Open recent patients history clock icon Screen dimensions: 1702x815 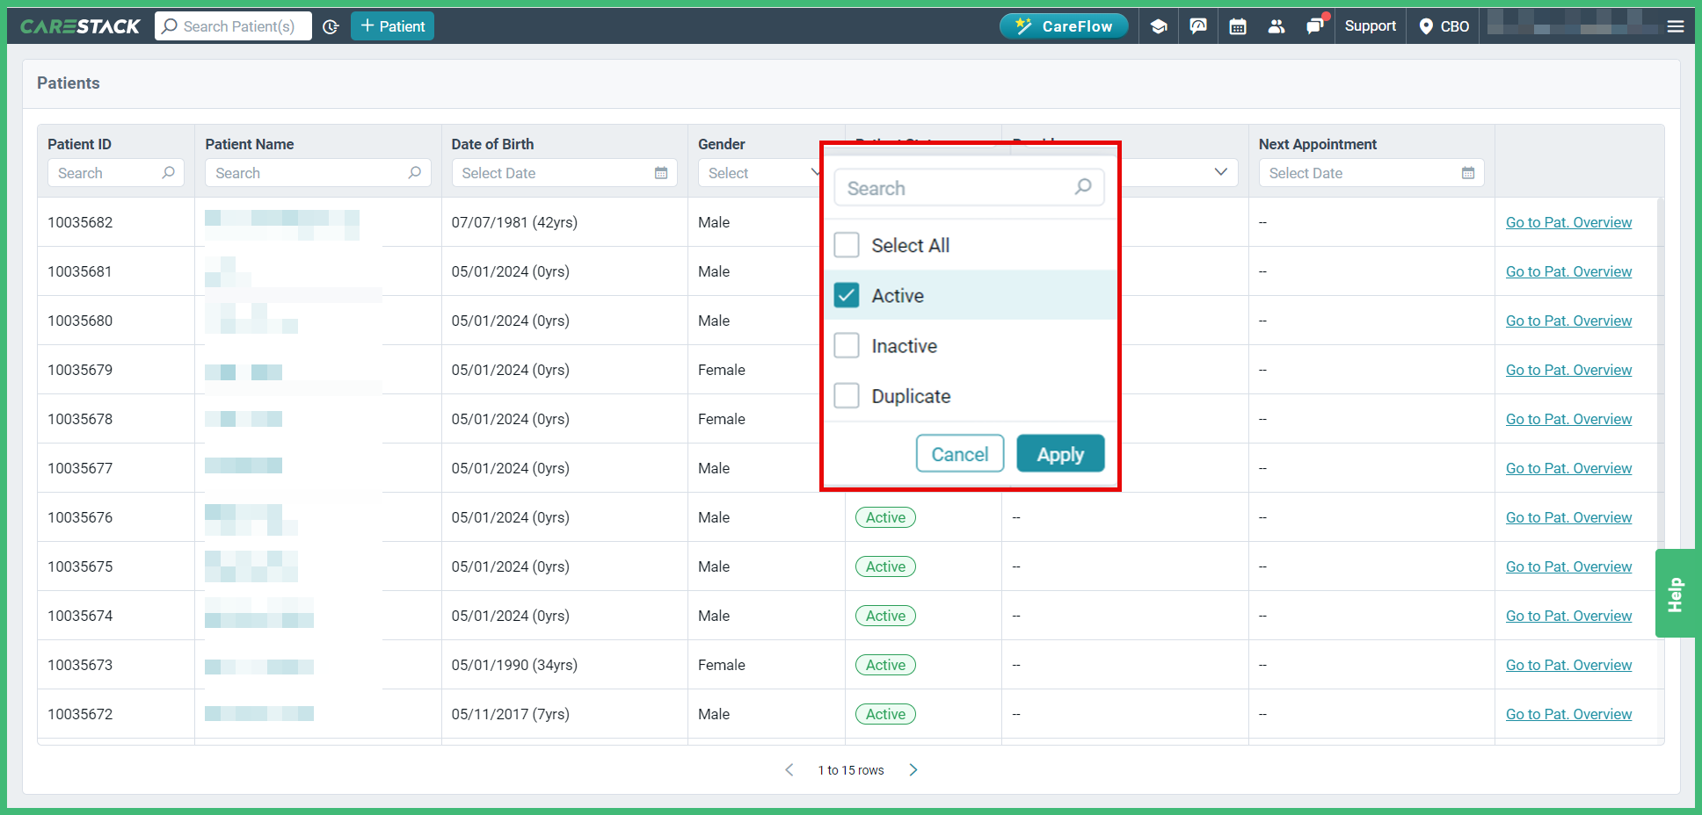point(331,26)
